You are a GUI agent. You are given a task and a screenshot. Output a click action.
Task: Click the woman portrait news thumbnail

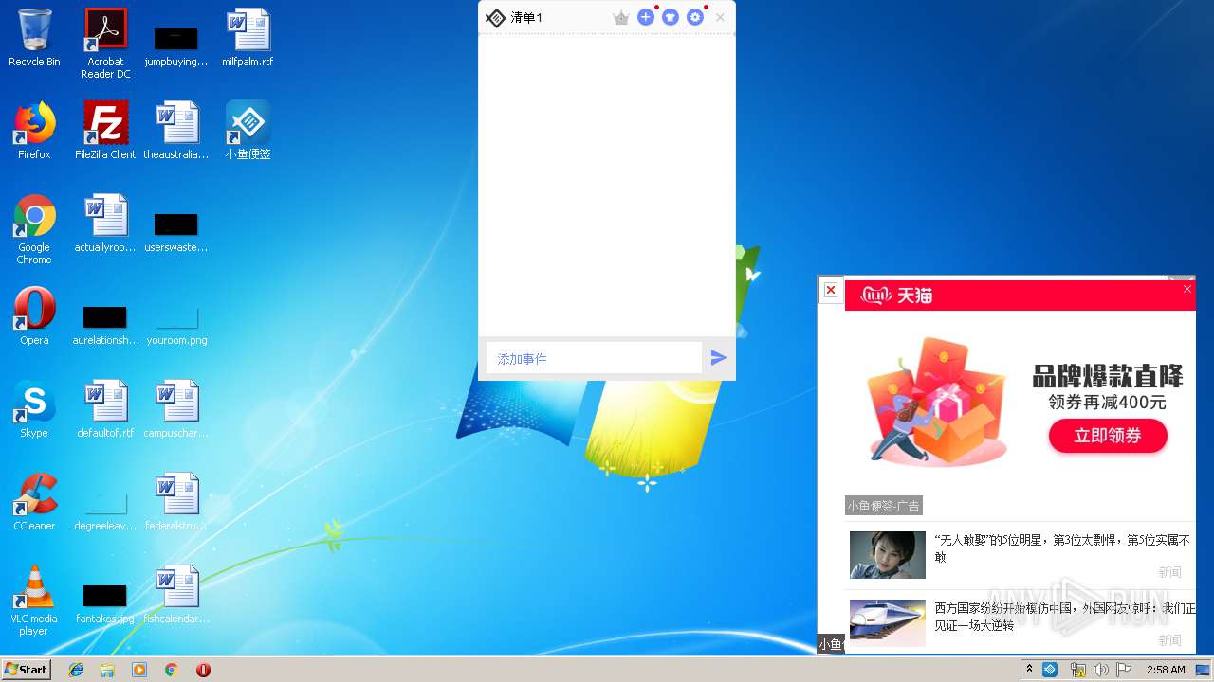[887, 554]
